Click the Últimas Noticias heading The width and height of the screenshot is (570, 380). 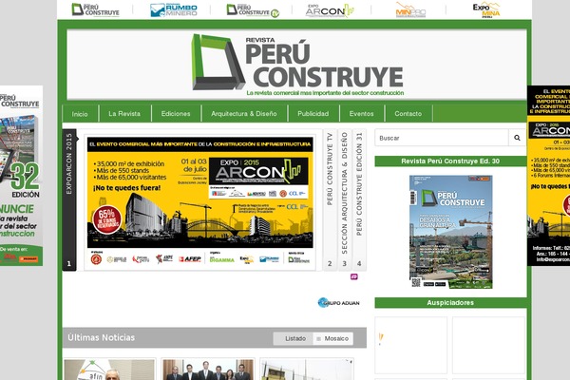tap(102, 337)
